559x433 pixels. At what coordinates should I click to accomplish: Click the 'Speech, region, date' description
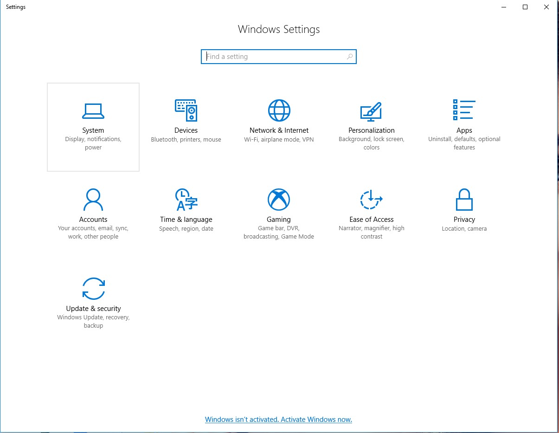(x=186, y=229)
